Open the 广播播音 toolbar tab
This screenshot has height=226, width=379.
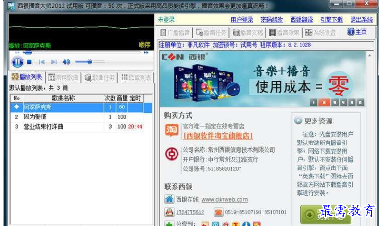[x=175, y=33]
